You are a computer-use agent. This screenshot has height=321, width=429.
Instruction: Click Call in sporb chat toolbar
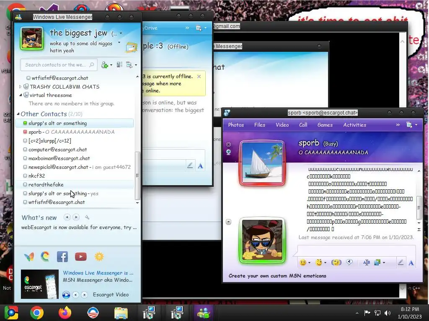click(x=303, y=125)
